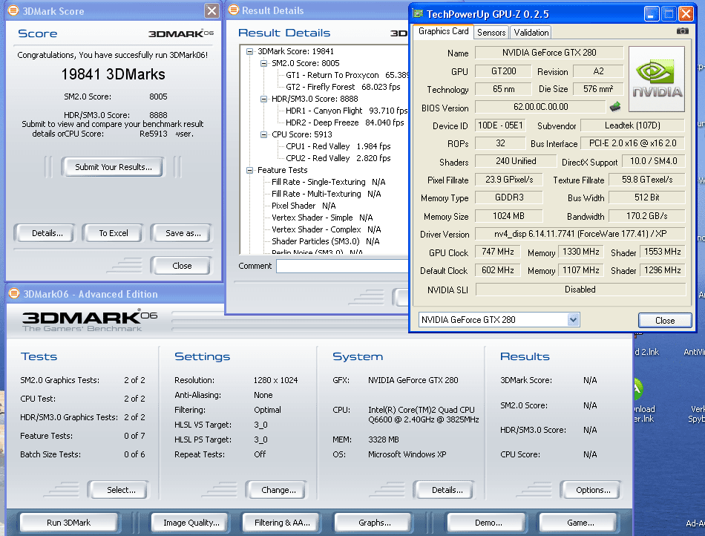This screenshot has width=705, height=536.
Task: Launch the Game button
Action: click(580, 523)
